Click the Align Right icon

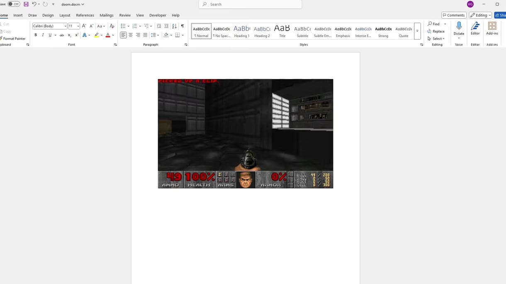point(138,35)
